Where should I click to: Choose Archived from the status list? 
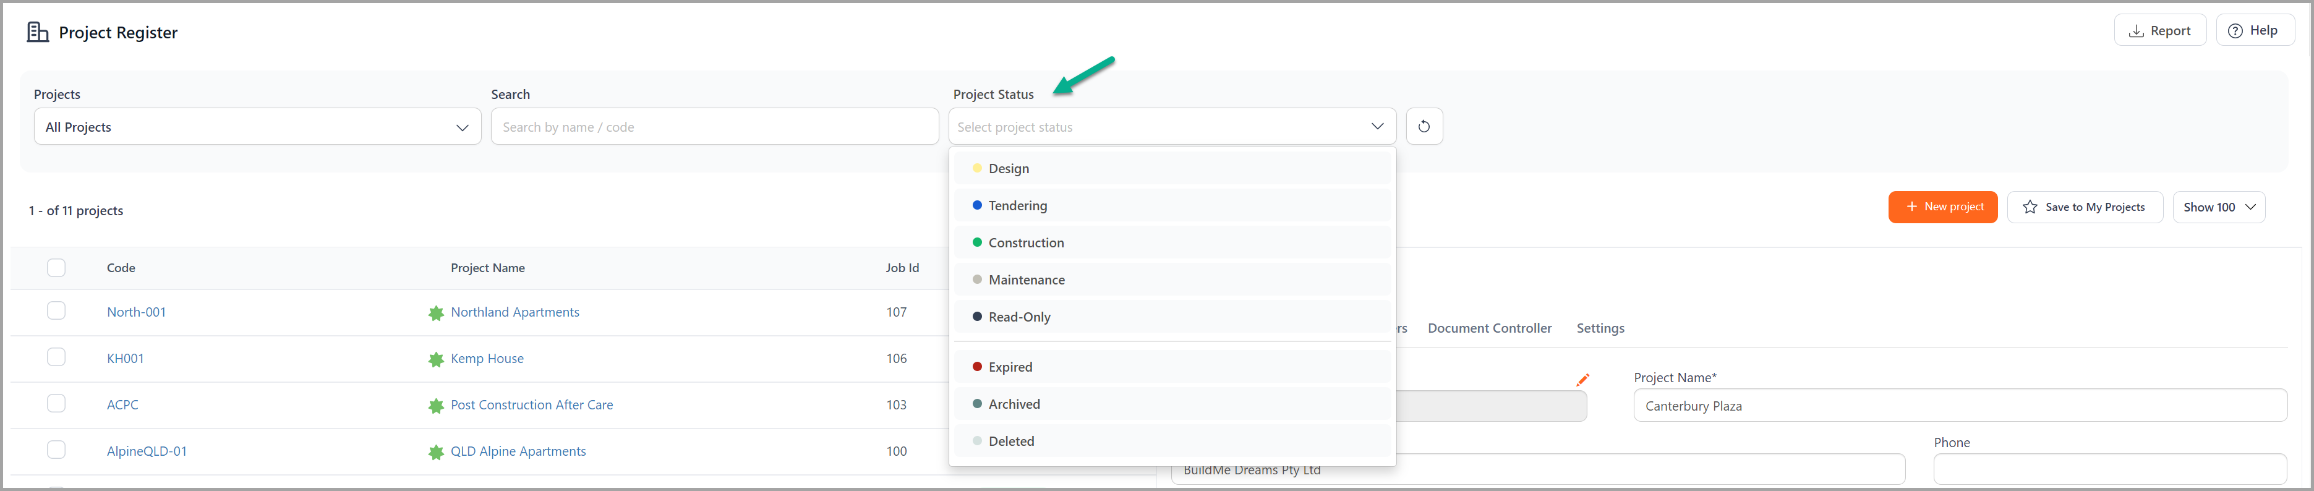(x=1172, y=405)
